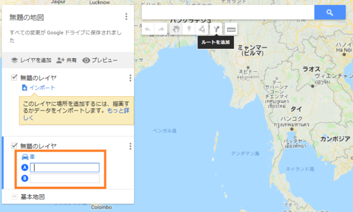Click the タイ country label on the map

(296, 109)
